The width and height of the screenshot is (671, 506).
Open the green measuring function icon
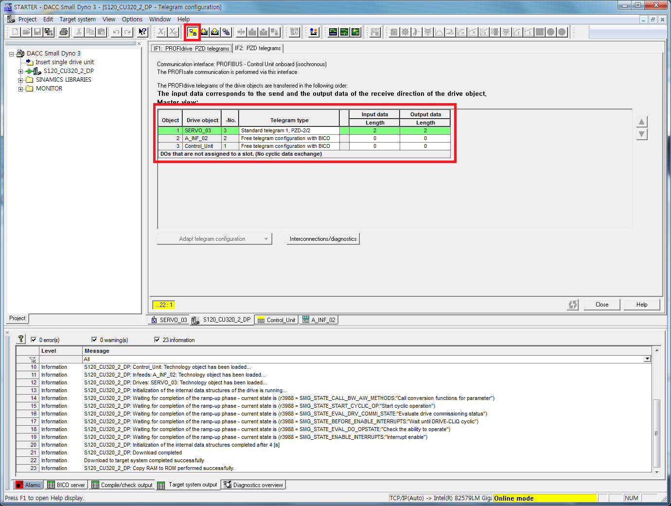(344, 32)
